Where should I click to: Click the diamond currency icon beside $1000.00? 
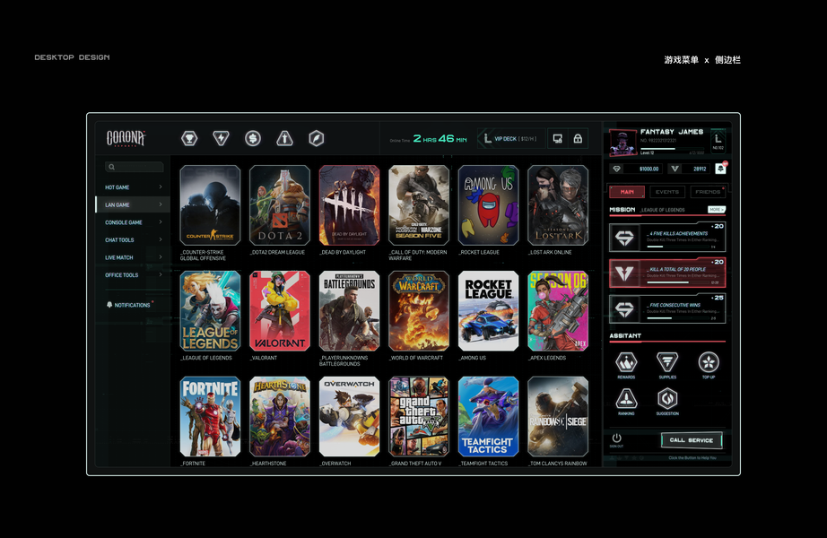pos(616,169)
